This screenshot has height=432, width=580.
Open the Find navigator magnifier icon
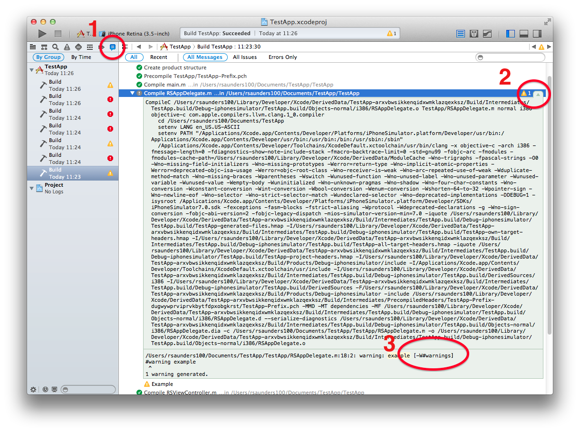click(x=56, y=47)
